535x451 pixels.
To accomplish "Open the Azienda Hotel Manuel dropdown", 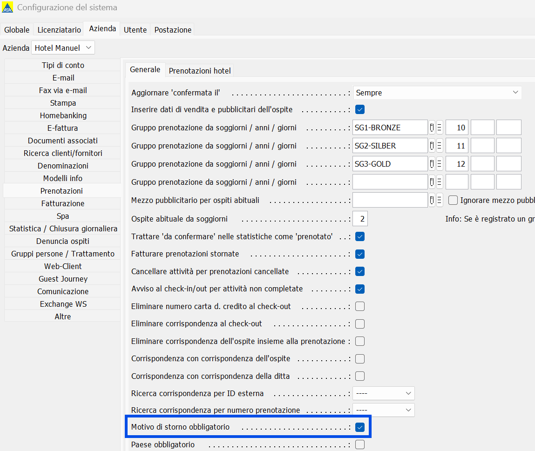I will tap(63, 48).
